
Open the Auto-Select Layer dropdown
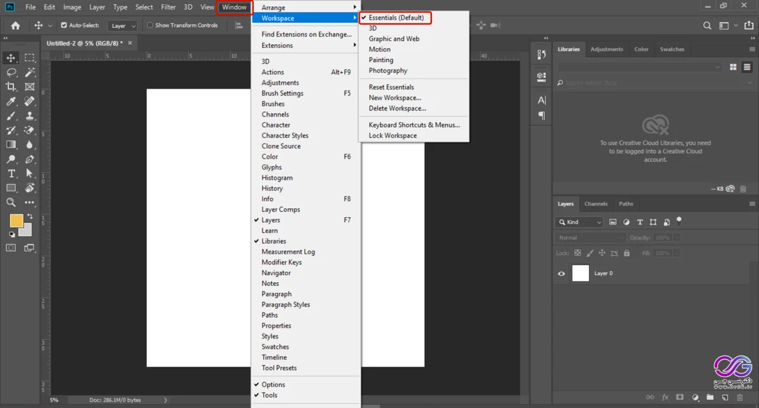pos(123,26)
